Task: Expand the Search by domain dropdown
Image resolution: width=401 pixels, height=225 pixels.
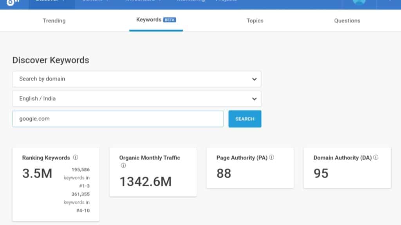Action: point(137,79)
